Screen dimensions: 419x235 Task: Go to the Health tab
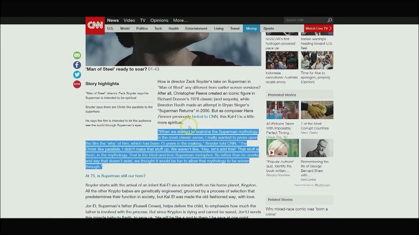174,28
